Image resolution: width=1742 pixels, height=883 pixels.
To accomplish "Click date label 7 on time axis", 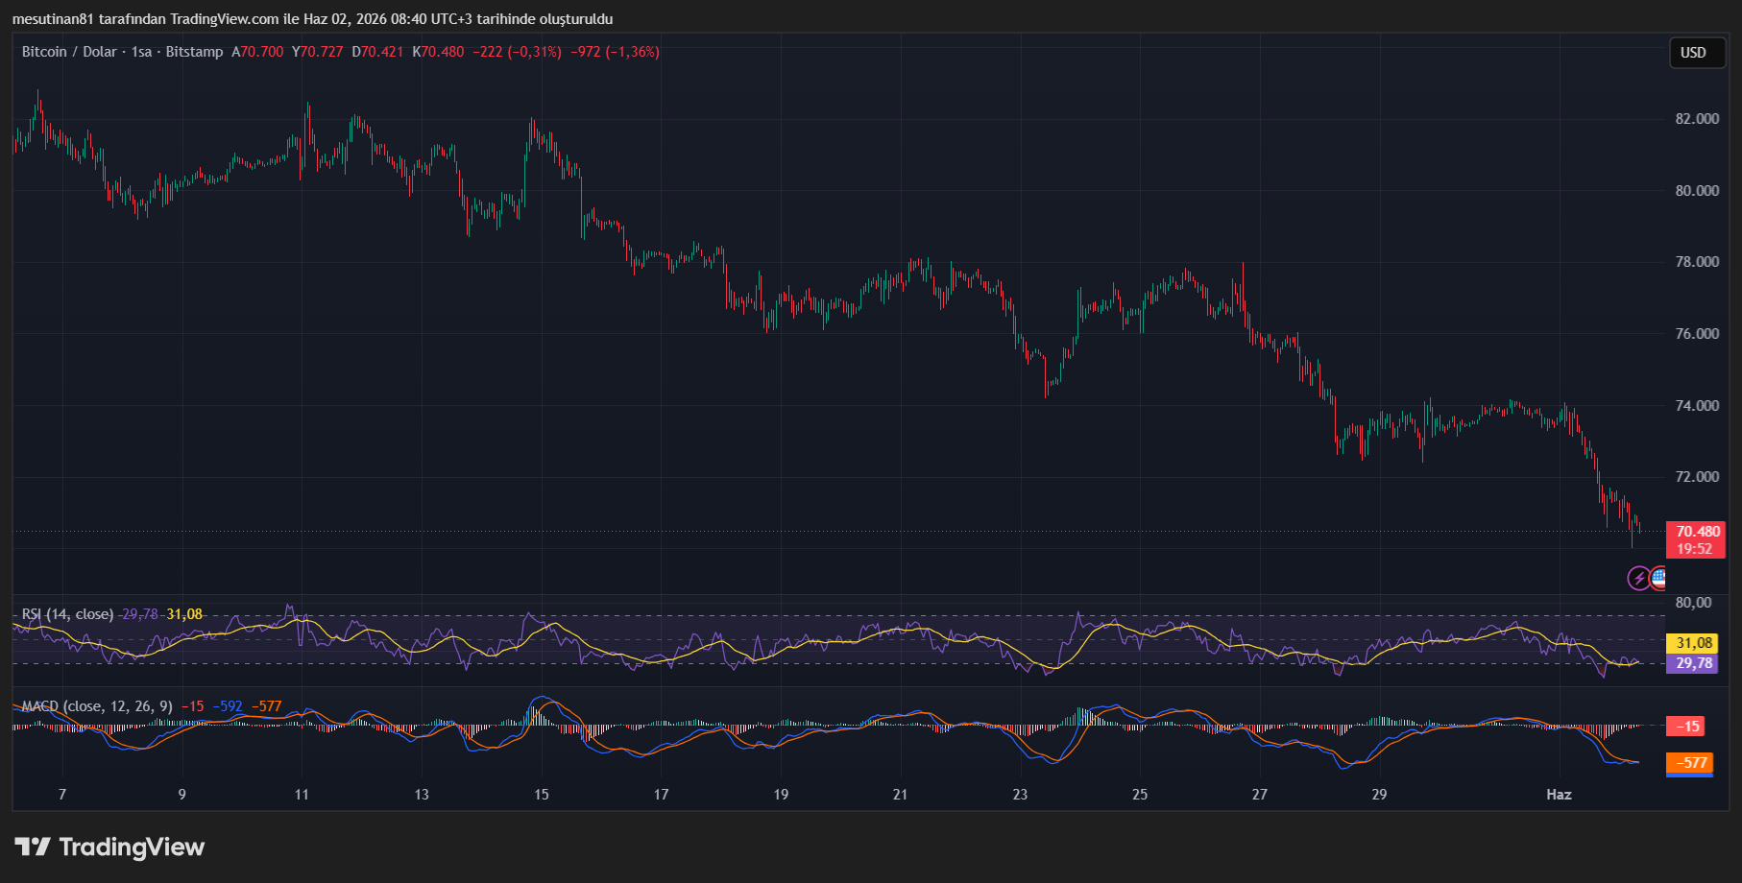I will tap(62, 795).
